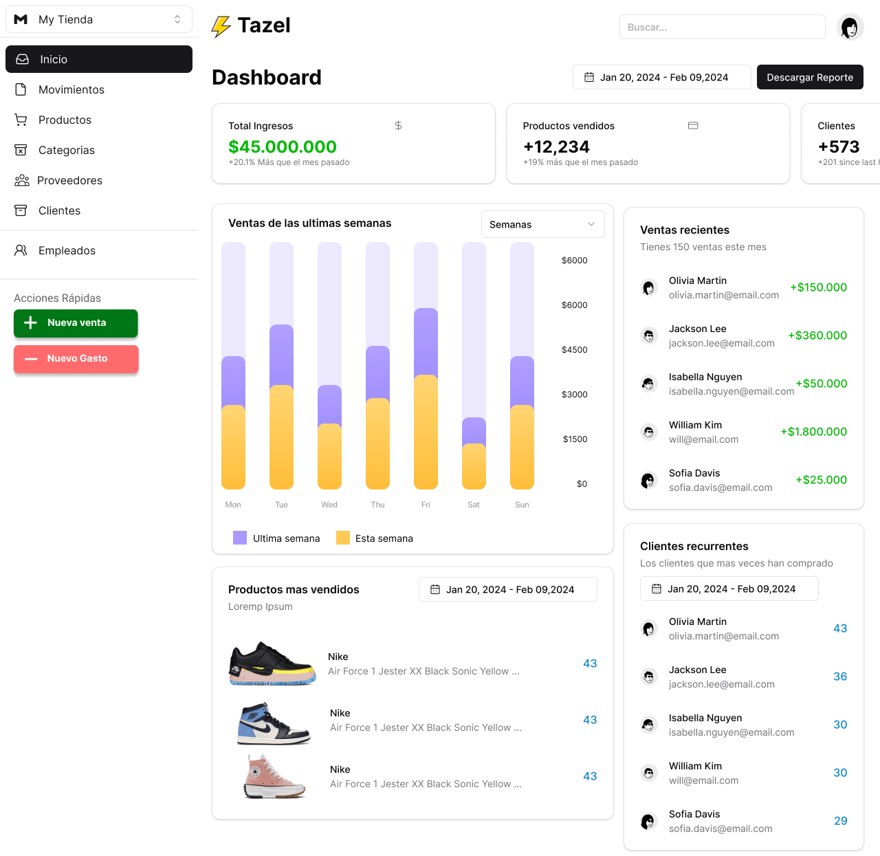This screenshot has width=880, height=856.
Task: Click the Nuevo Gasto button
Action: 76,359
